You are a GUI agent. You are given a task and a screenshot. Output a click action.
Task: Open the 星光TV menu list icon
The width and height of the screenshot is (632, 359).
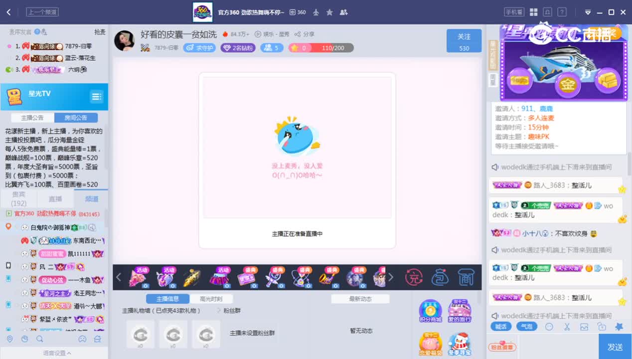point(96,96)
